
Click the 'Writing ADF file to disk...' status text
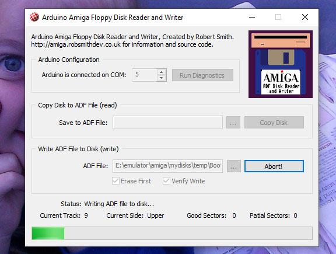119,204
